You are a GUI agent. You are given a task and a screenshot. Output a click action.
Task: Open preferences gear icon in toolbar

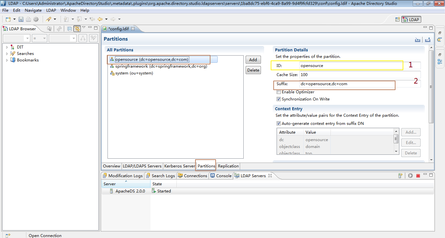36,19
